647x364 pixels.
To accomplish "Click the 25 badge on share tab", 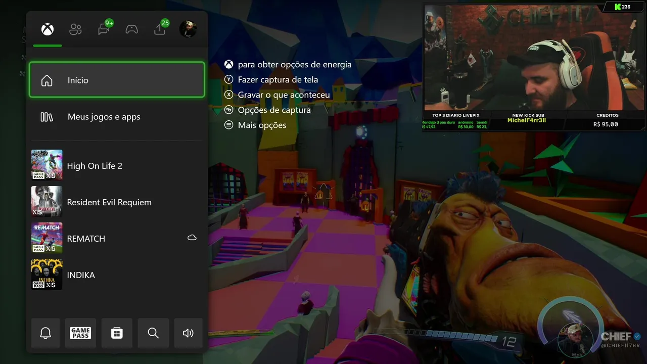I will [165, 23].
